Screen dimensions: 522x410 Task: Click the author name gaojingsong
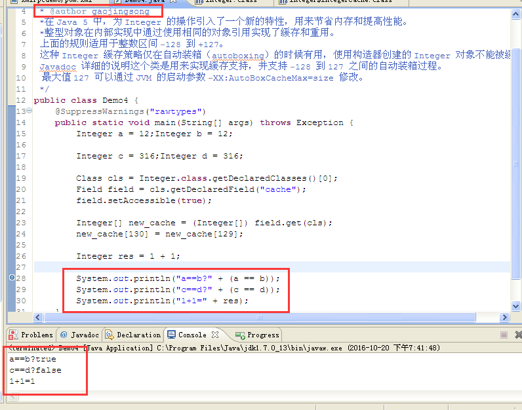[121, 11]
